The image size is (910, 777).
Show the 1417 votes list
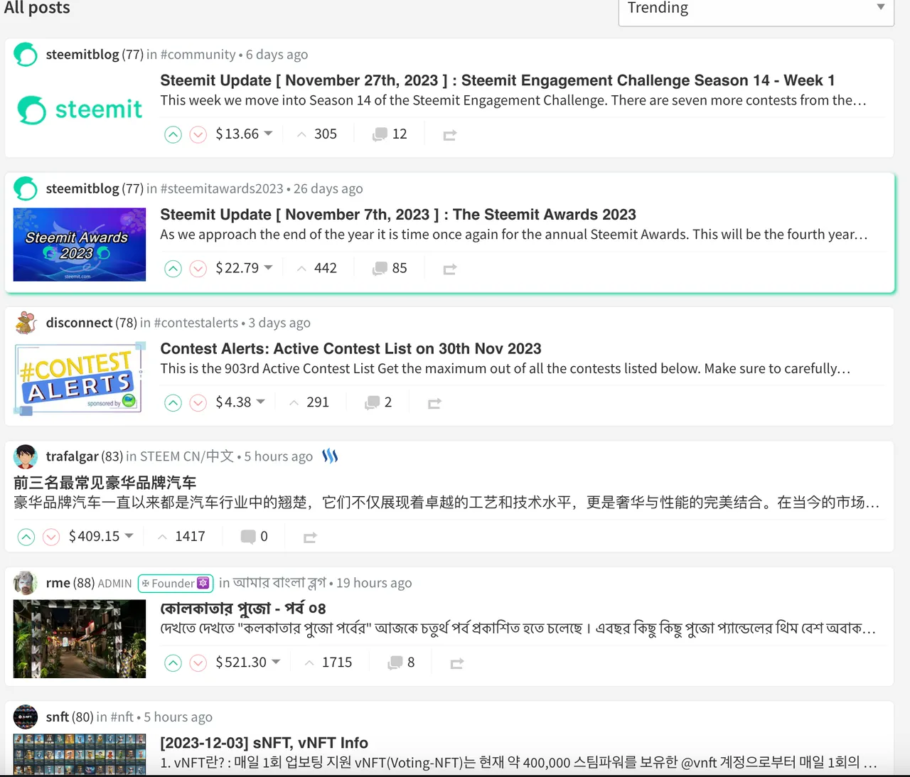click(181, 537)
